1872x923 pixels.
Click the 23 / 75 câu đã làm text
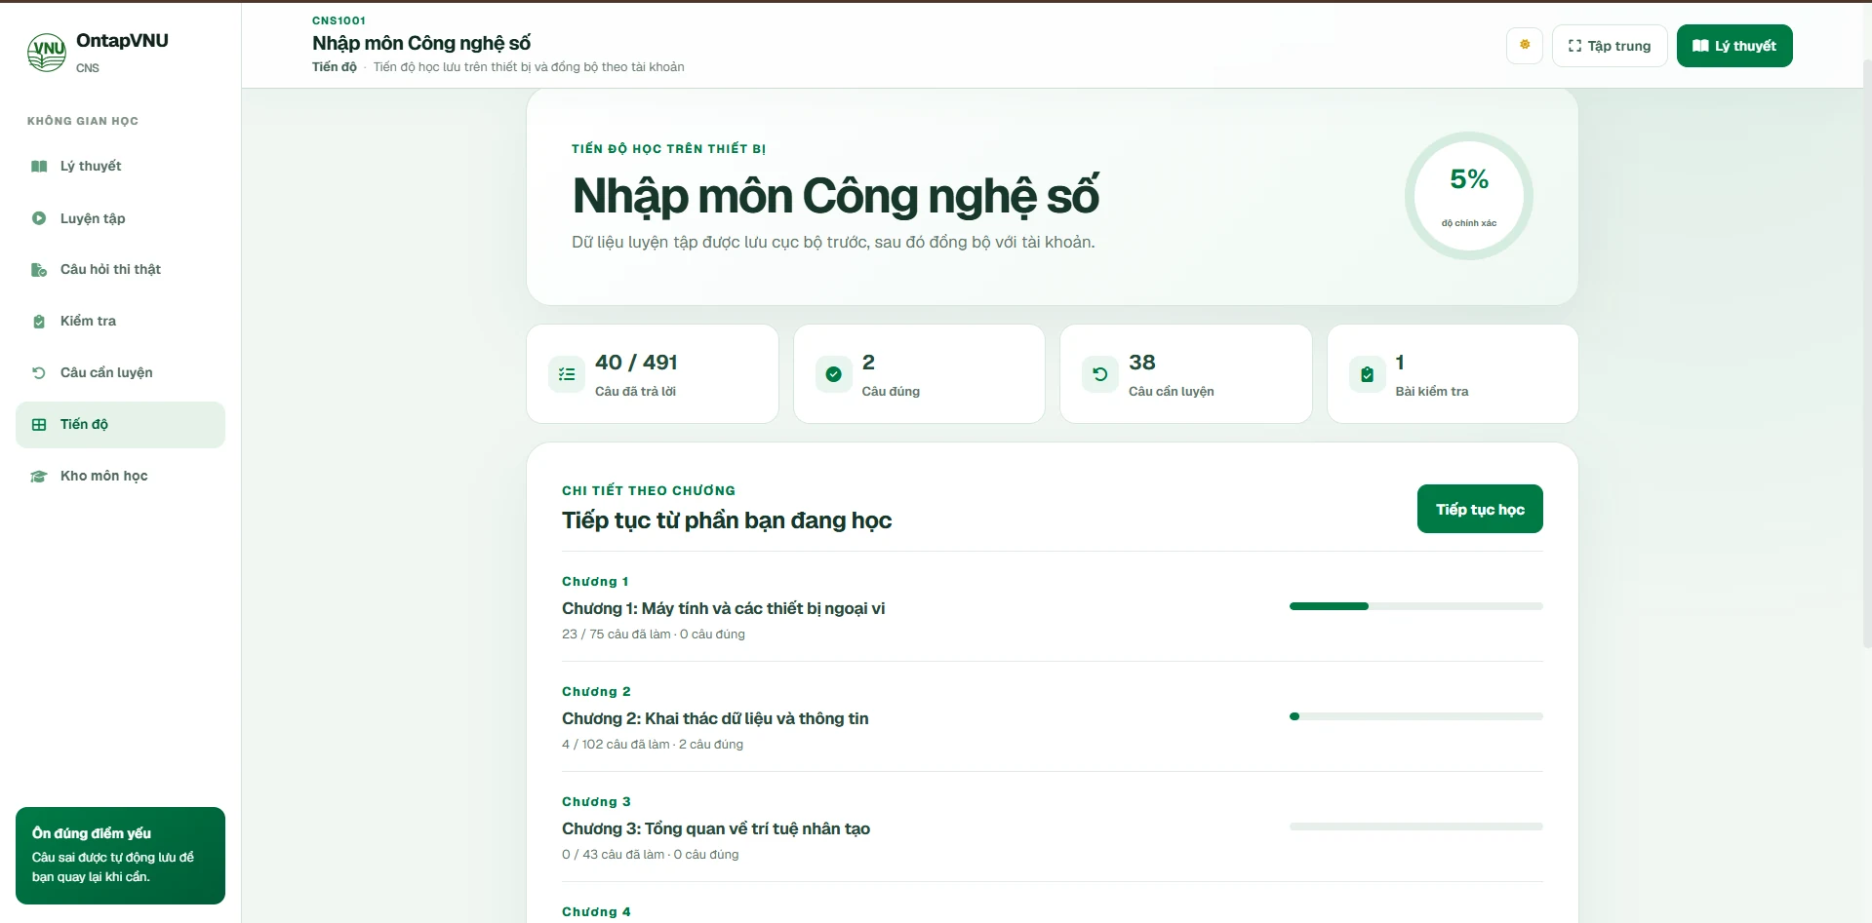coord(617,635)
